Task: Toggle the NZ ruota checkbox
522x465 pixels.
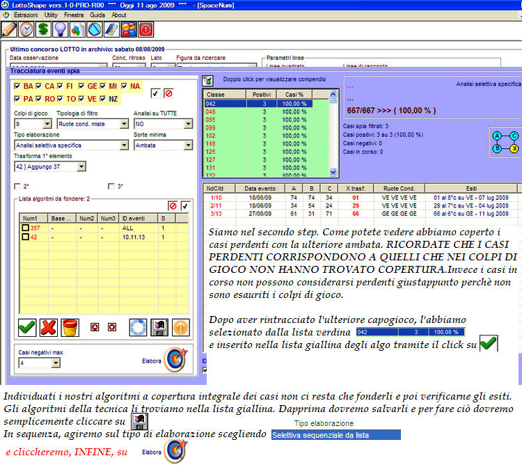Action: coord(103,99)
